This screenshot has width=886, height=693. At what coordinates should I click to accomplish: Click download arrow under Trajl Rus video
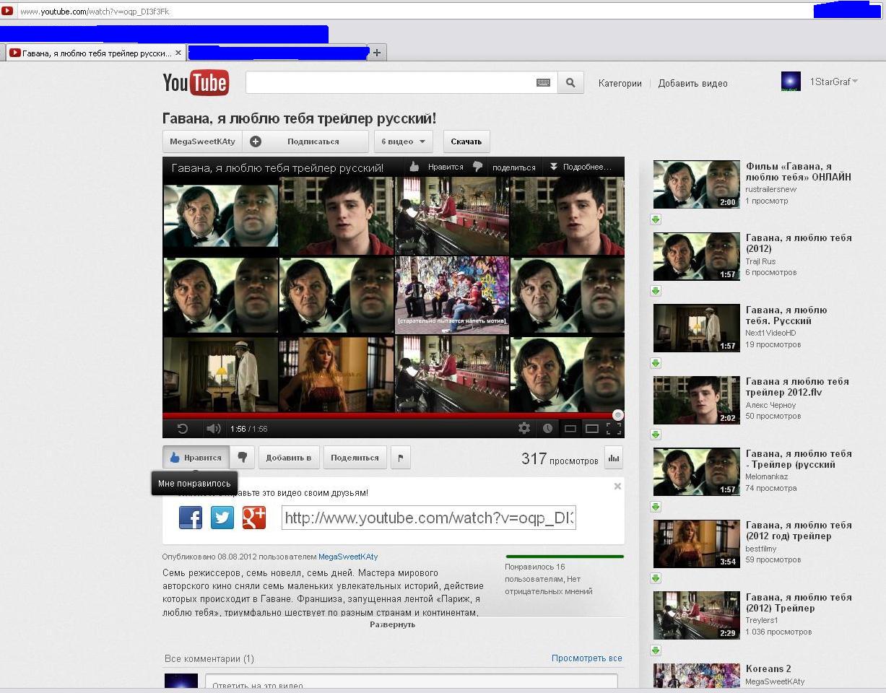pos(656,291)
